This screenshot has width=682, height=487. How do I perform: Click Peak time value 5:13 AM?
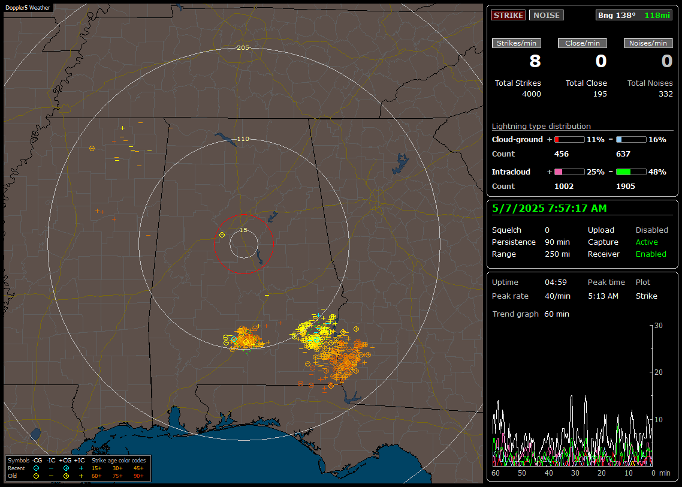point(603,296)
